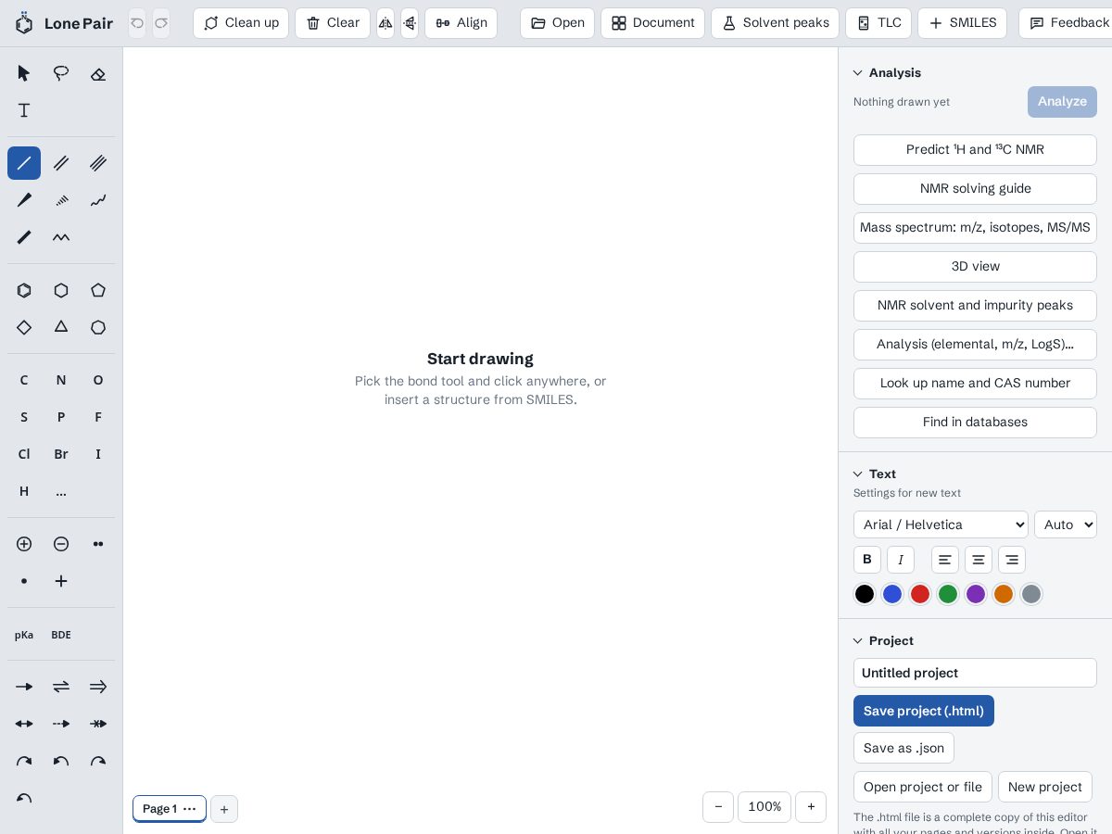
Task: Select the arrow pointer selection tool
Action: [24, 73]
